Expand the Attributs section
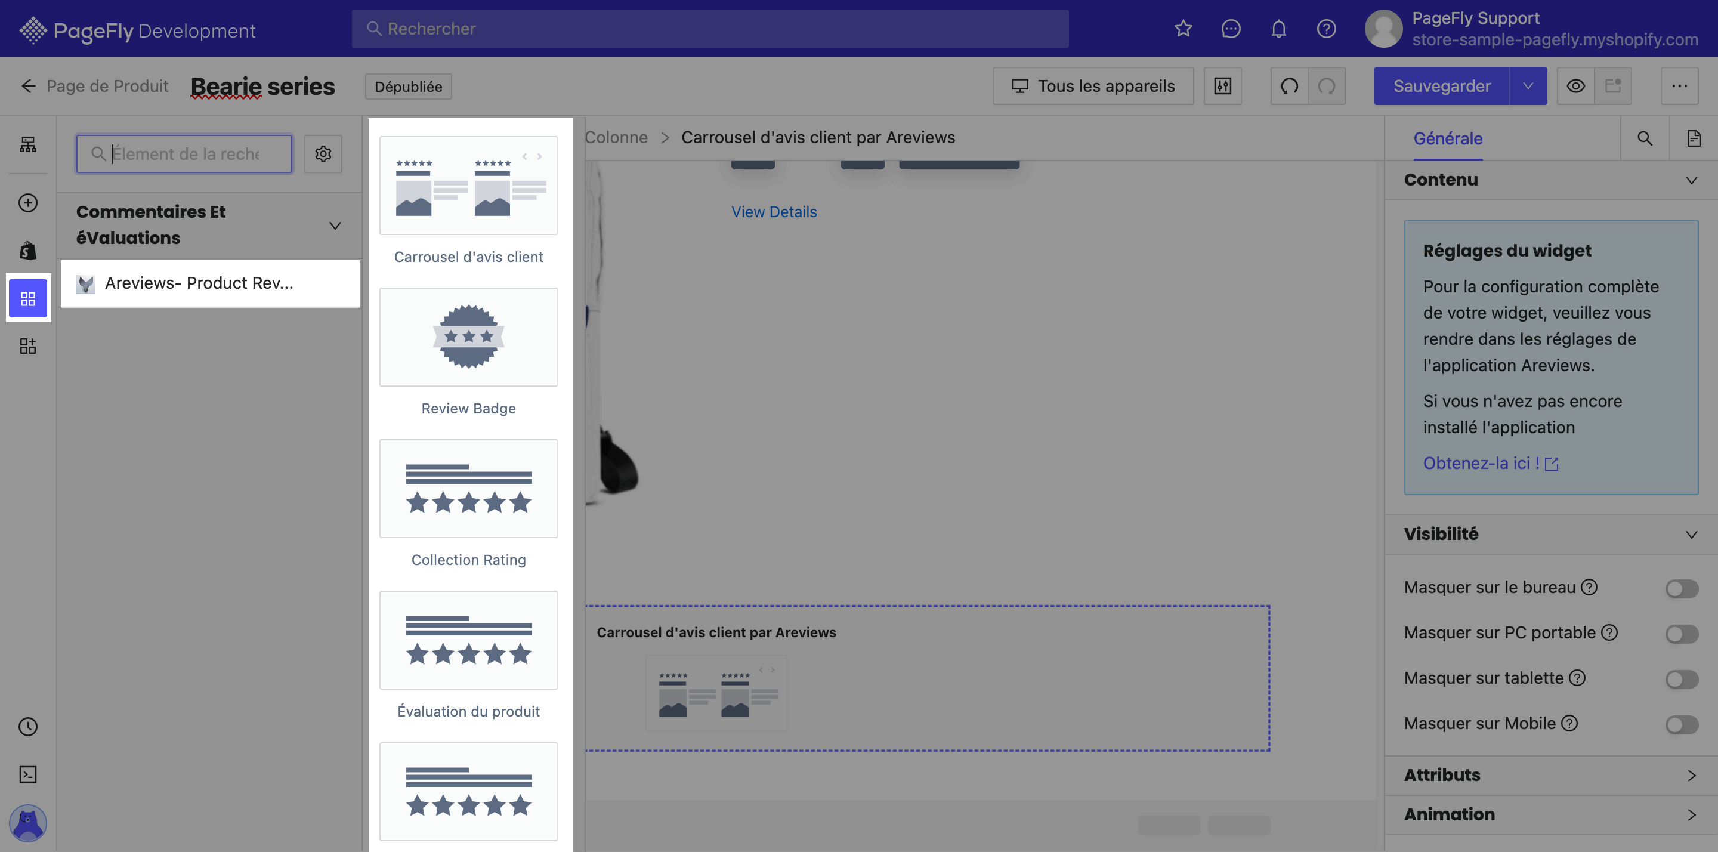The width and height of the screenshot is (1718, 852). 1691,775
